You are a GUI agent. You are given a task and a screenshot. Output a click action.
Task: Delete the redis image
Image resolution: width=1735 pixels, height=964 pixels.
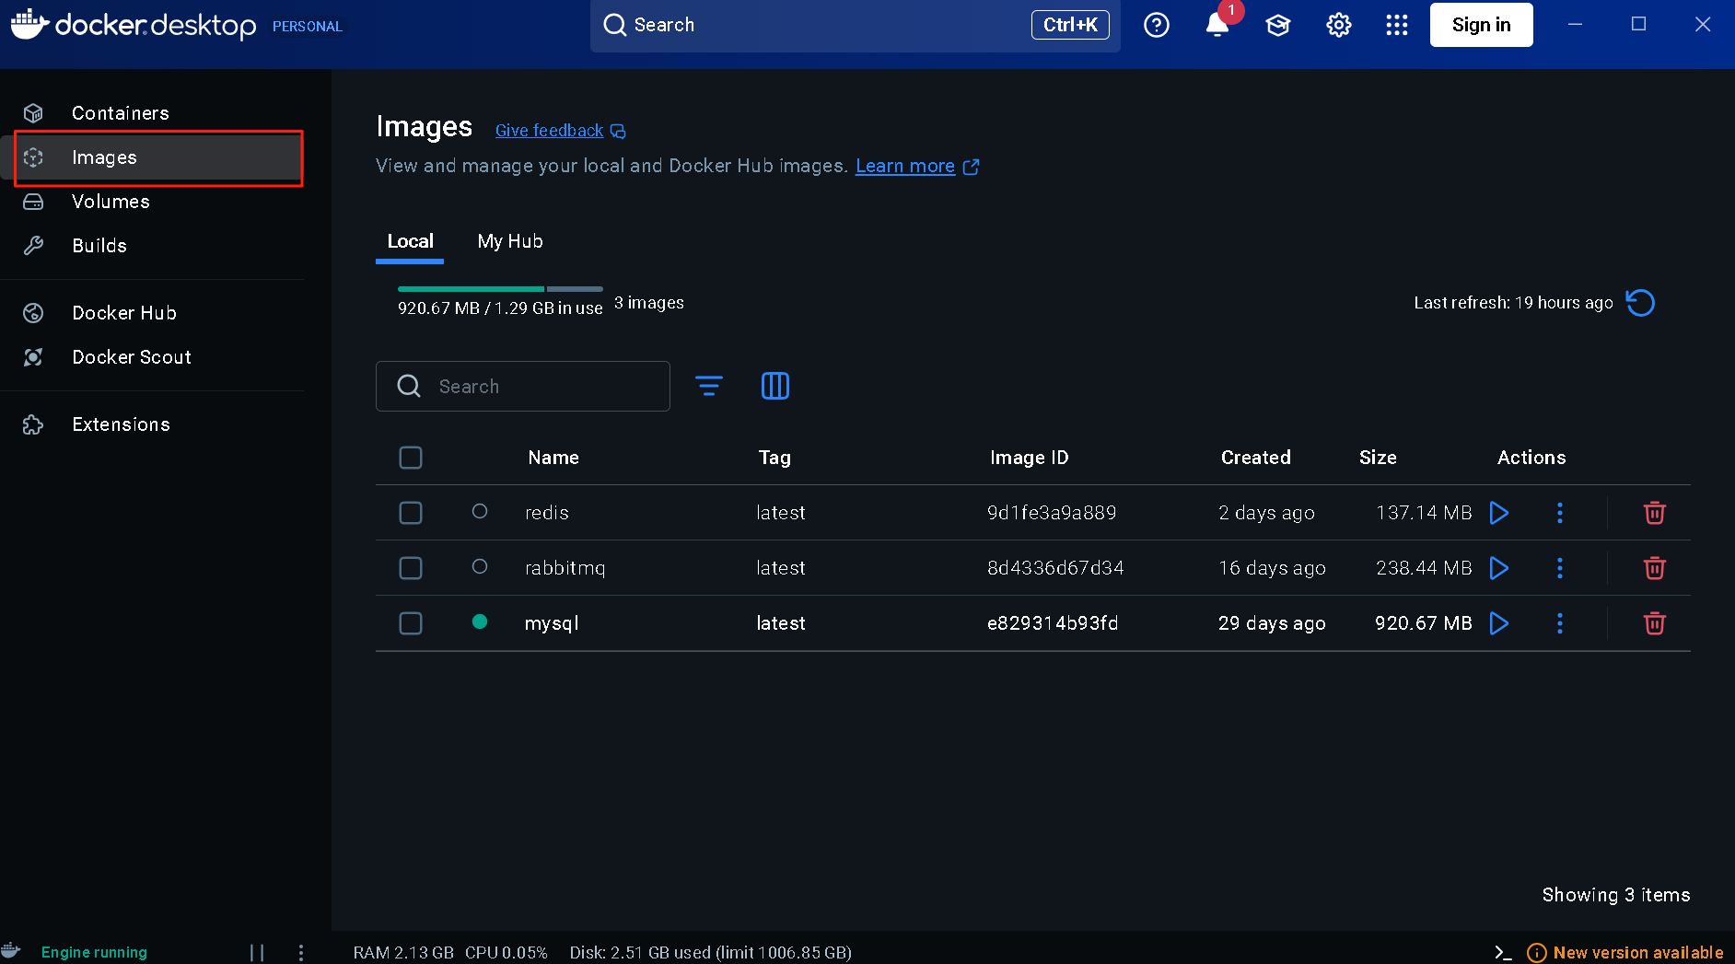[x=1655, y=513]
